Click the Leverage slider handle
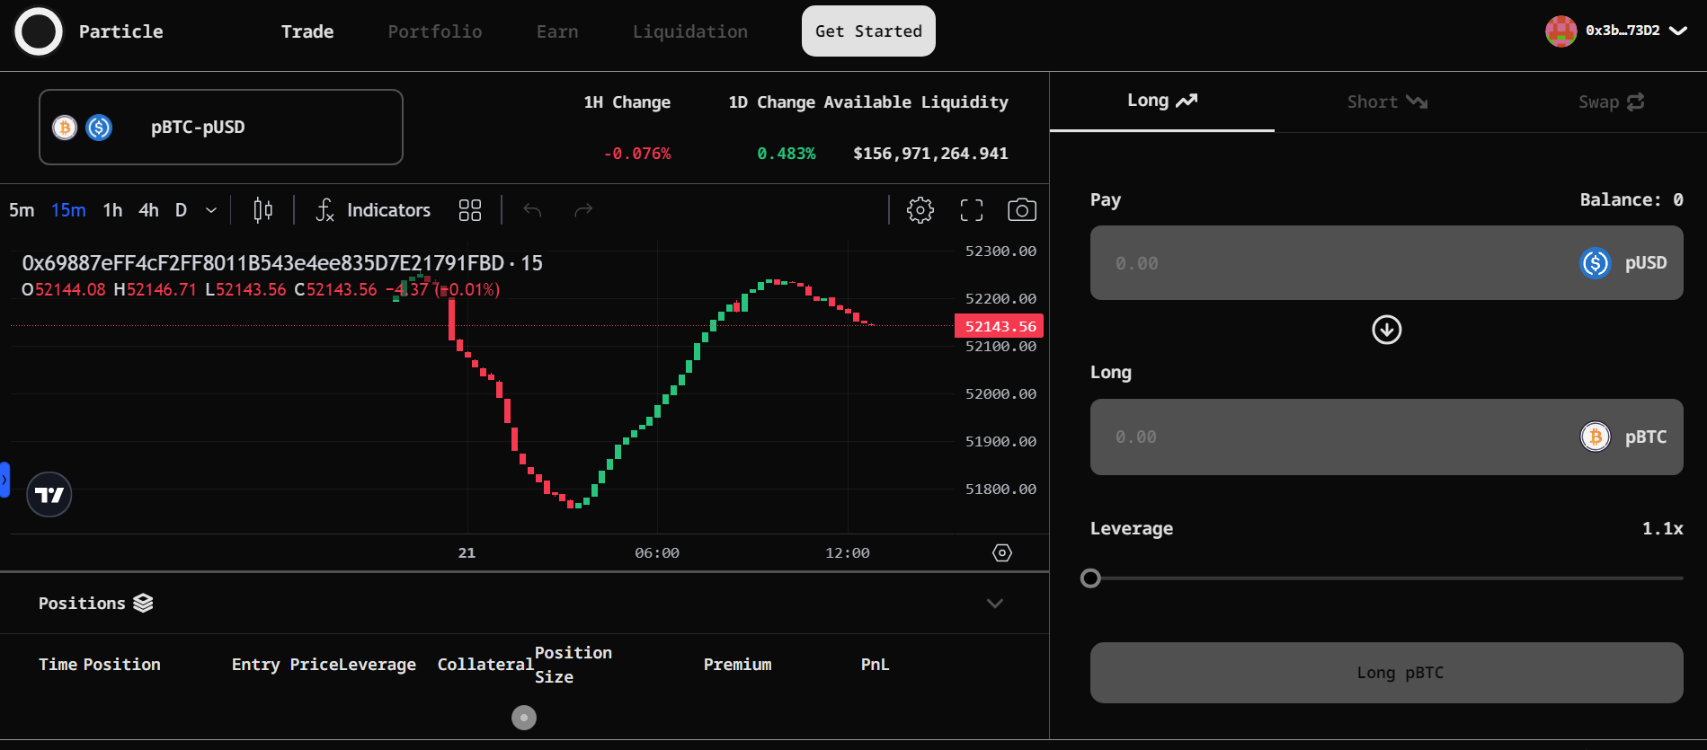Screen dimensions: 1707x750 (1090, 578)
